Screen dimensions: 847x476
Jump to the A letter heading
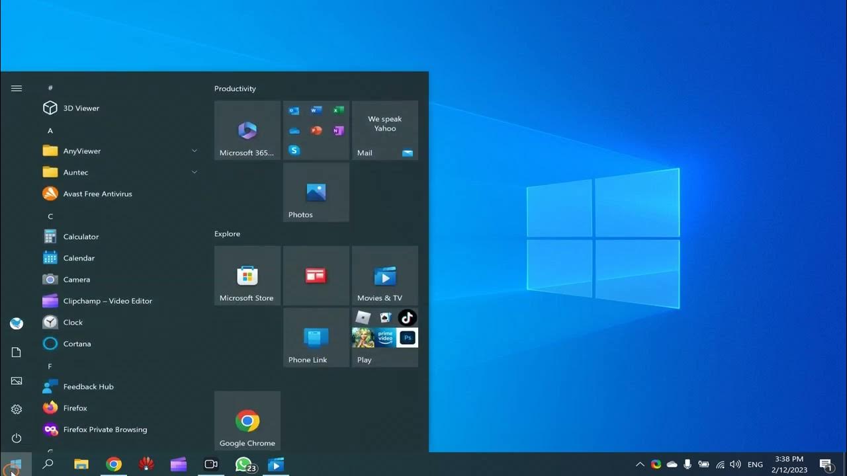[50, 131]
